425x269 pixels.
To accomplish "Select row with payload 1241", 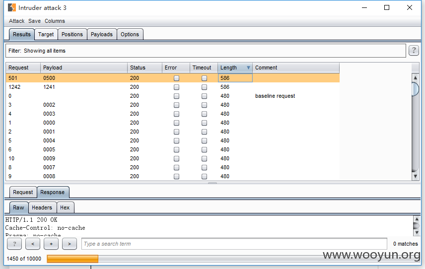I will point(173,87).
